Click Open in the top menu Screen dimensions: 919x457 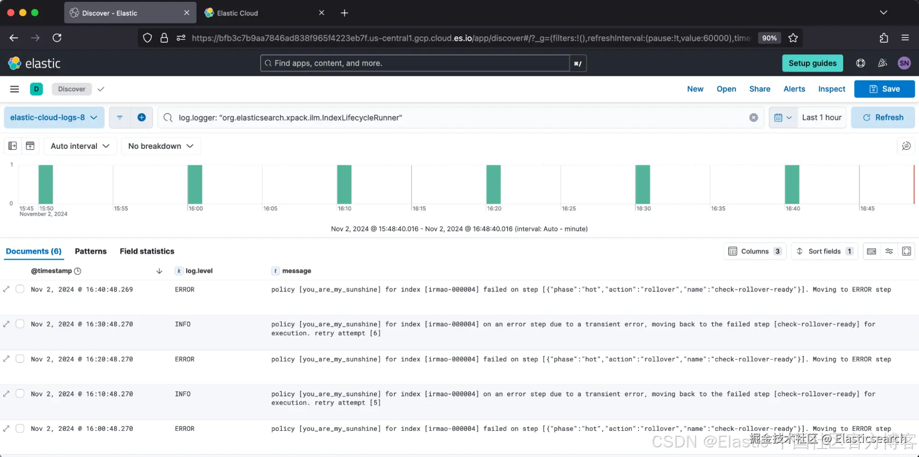(726, 89)
